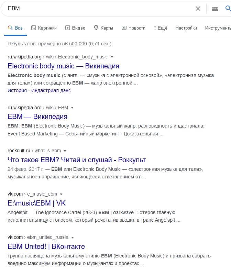Click the three-dot icon beside Ещё

155,28
